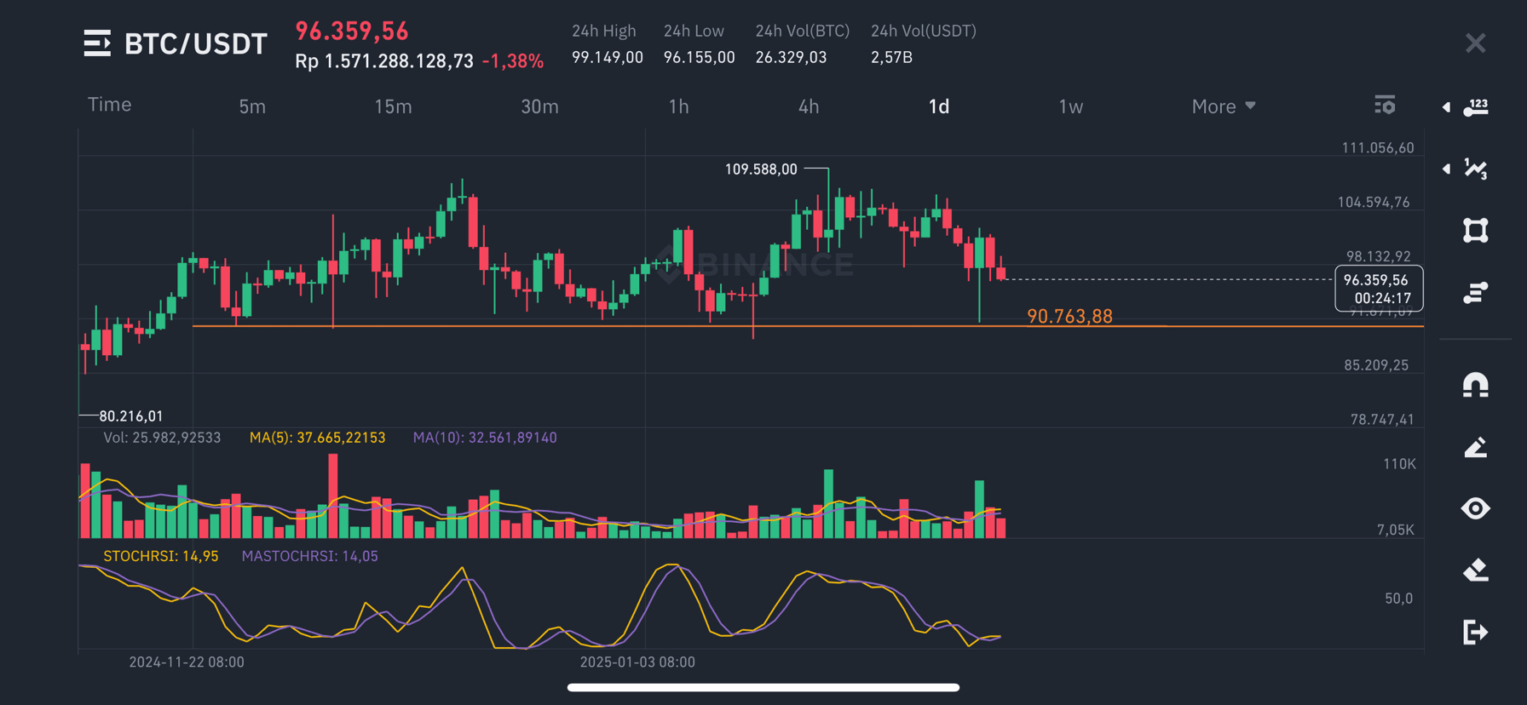Select the orange 90.763,88 horizontal line label
The height and width of the screenshot is (705, 1527).
[1069, 316]
